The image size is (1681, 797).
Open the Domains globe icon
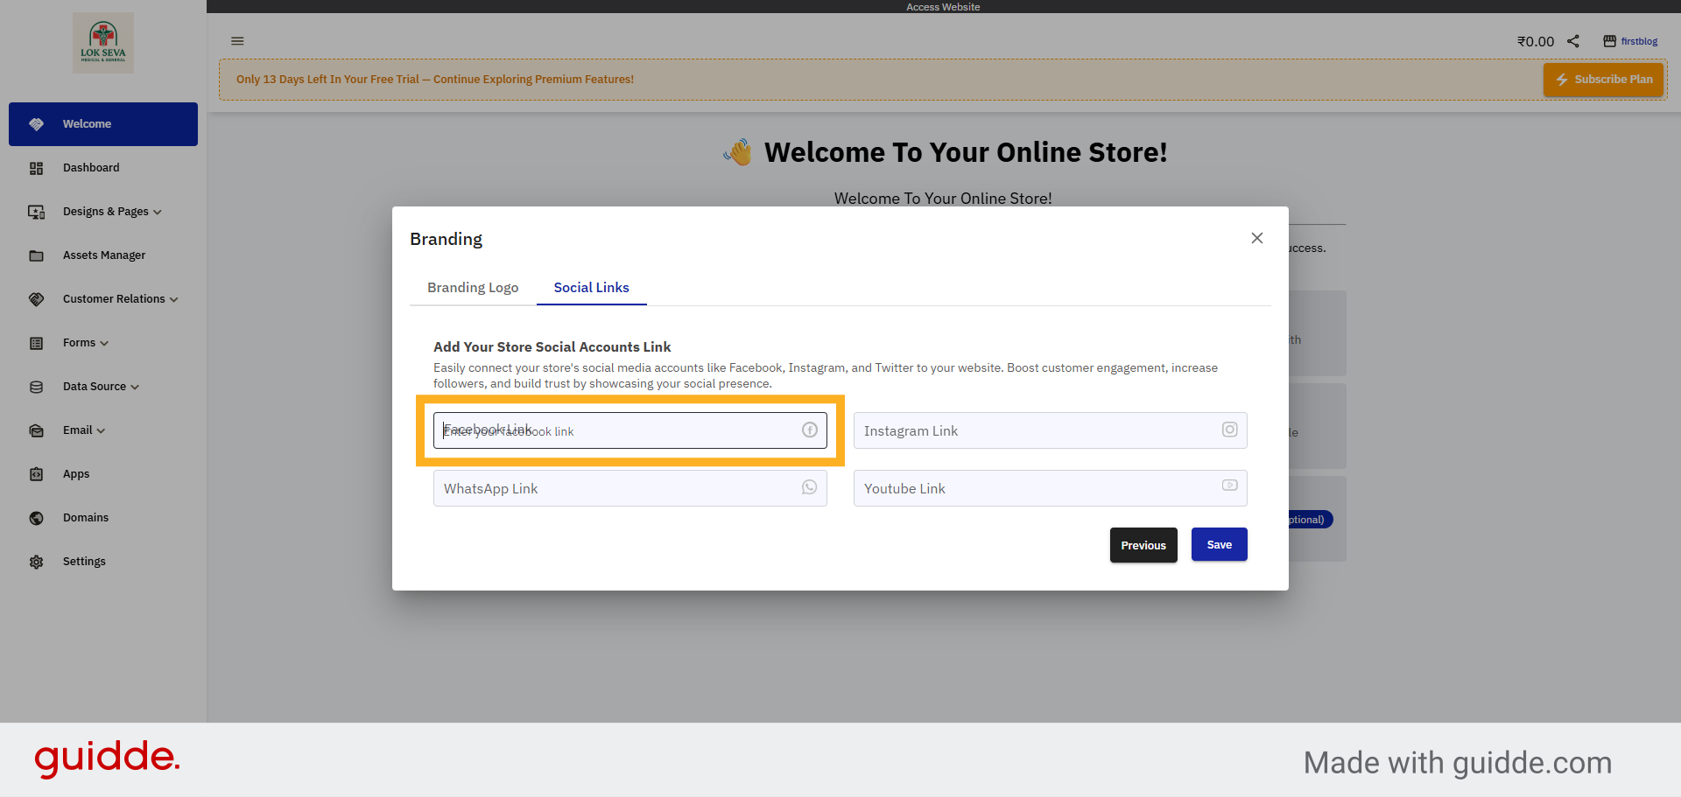pyautogui.click(x=36, y=517)
